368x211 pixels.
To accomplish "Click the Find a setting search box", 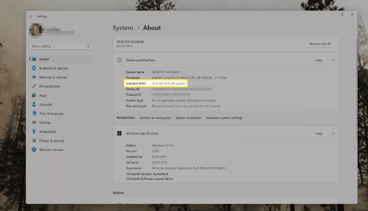I will (x=60, y=46).
